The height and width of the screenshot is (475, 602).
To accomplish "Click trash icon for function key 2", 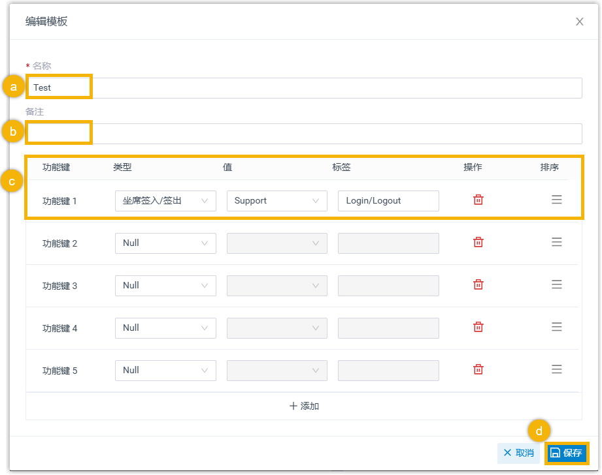I will 478,242.
